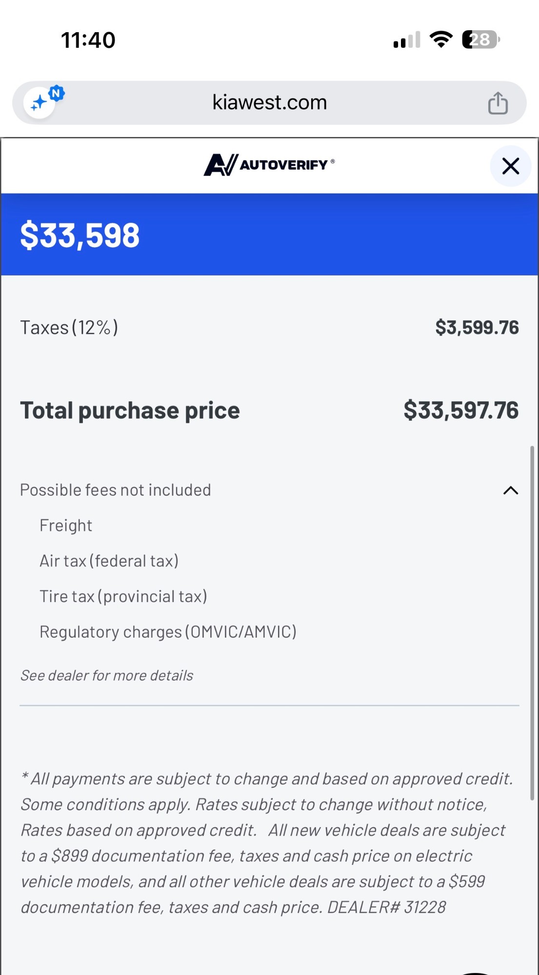Tap the Taxes (12%) row
Screen dimensions: 539x975
click(269, 328)
